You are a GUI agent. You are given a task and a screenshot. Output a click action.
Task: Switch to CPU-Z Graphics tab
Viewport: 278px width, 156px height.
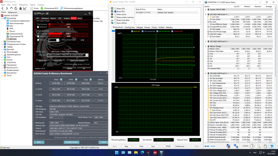click(x=67, y=18)
